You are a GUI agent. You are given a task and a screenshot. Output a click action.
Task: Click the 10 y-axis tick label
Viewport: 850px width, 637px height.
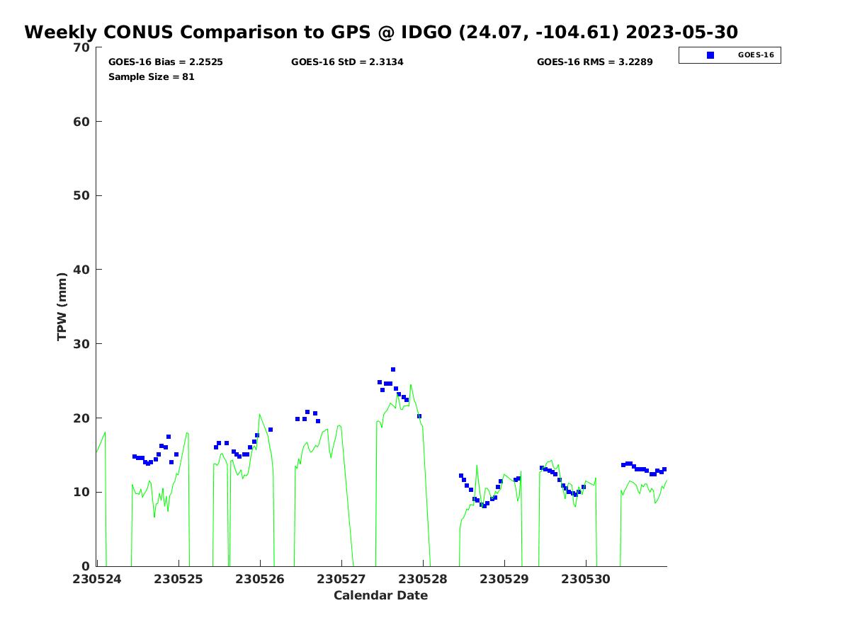pos(82,492)
